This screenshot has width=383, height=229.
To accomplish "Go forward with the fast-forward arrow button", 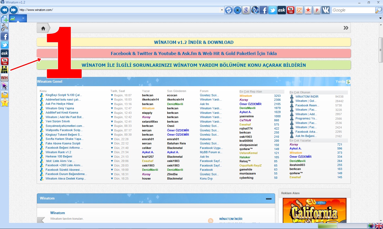I will click(x=14, y=10).
